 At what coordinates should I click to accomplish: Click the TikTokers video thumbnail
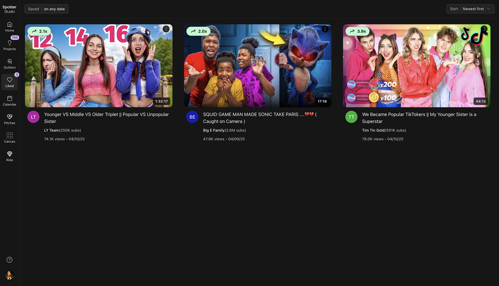coord(416,66)
